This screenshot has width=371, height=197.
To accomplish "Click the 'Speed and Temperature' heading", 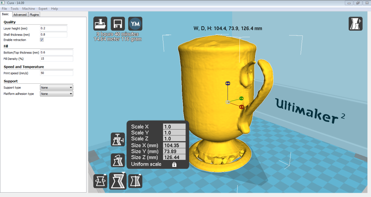I will pos(24,67).
